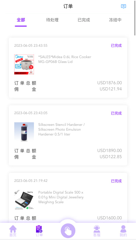Viewport: 136px width, 240px height.
Task: Click the Portable Digital Scale title text
Action: (61, 197)
